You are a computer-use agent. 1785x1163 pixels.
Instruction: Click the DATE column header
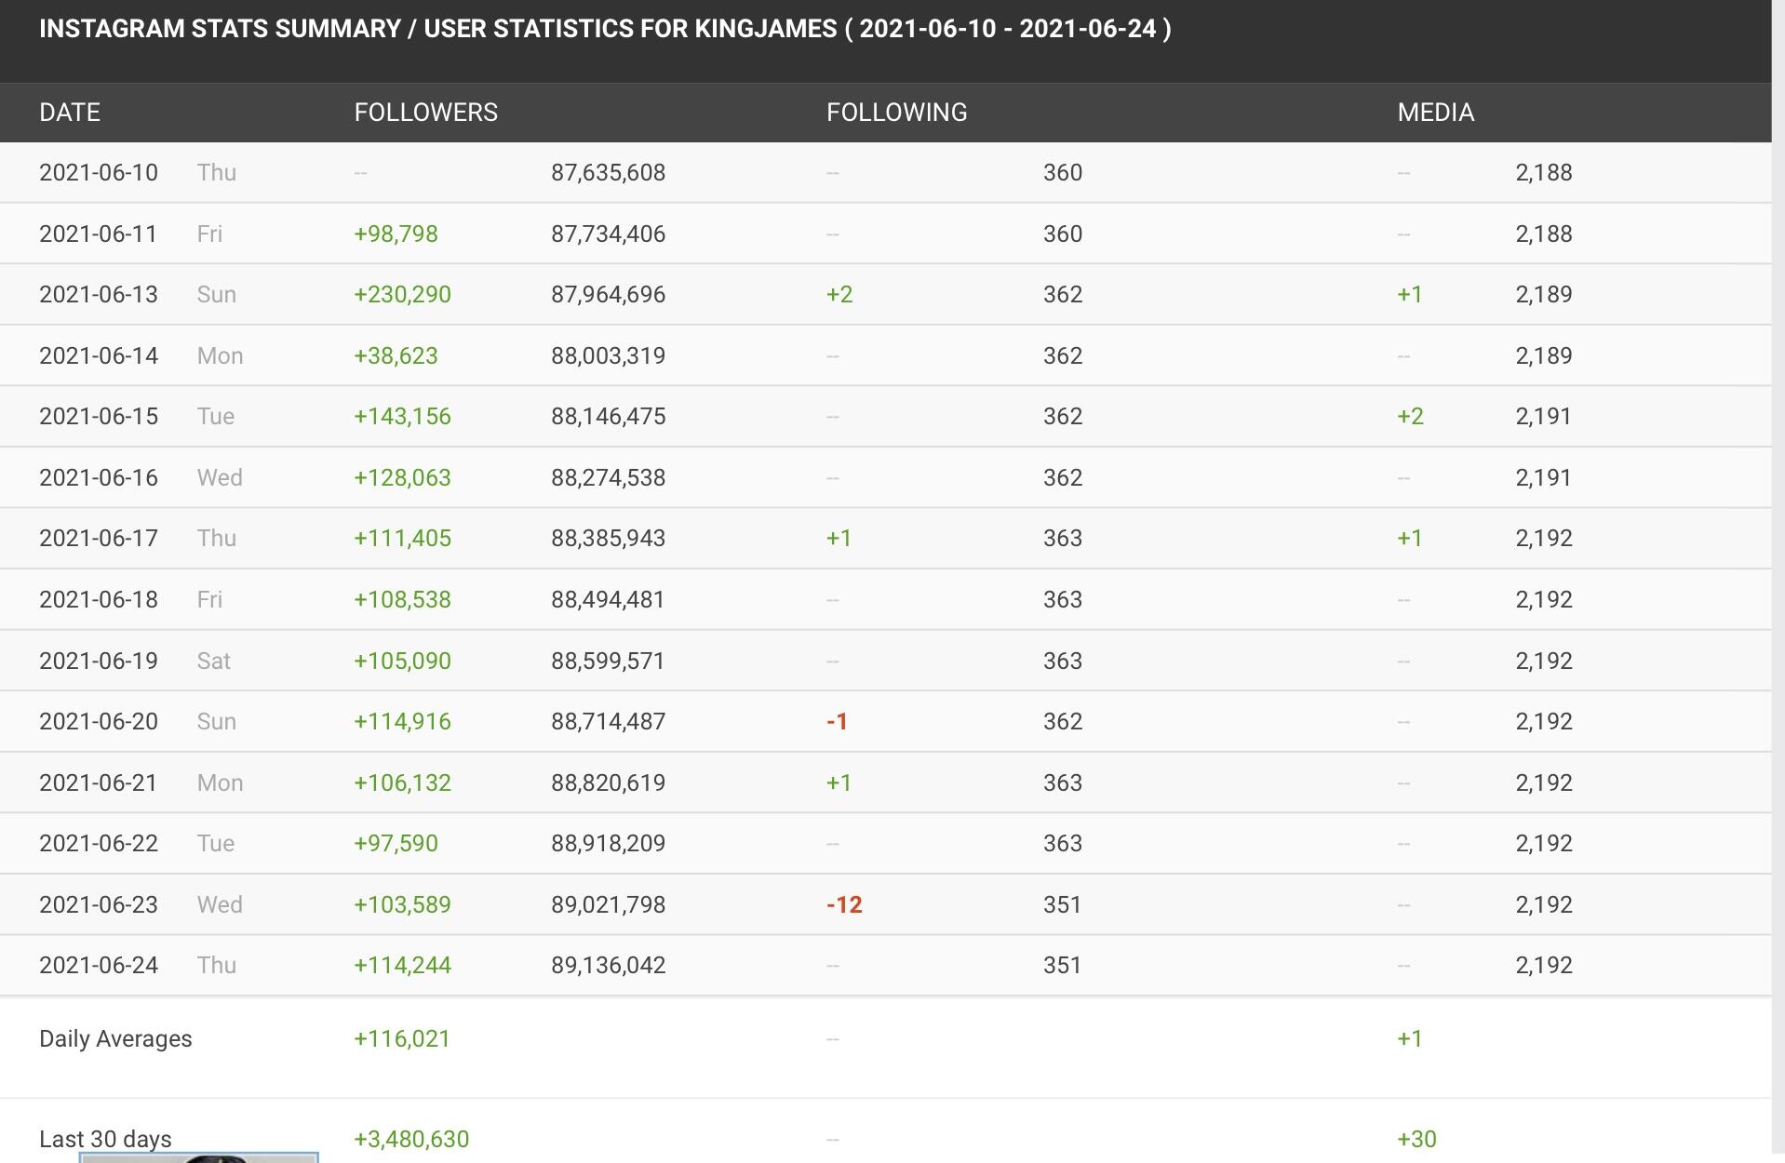pyautogui.click(x=70, y=113)
